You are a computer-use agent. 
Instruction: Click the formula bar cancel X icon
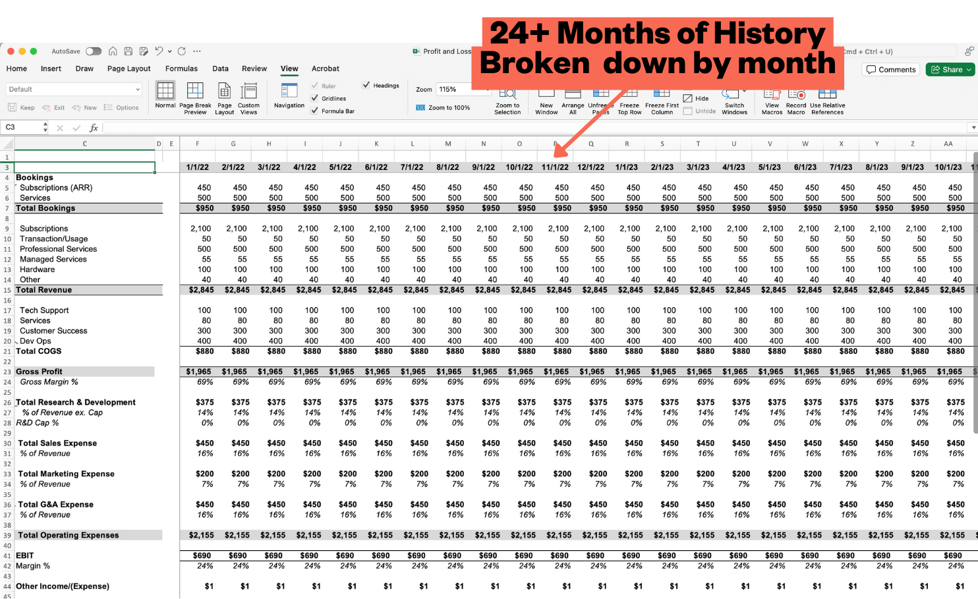pyautogui.click(x=60, y=128)
